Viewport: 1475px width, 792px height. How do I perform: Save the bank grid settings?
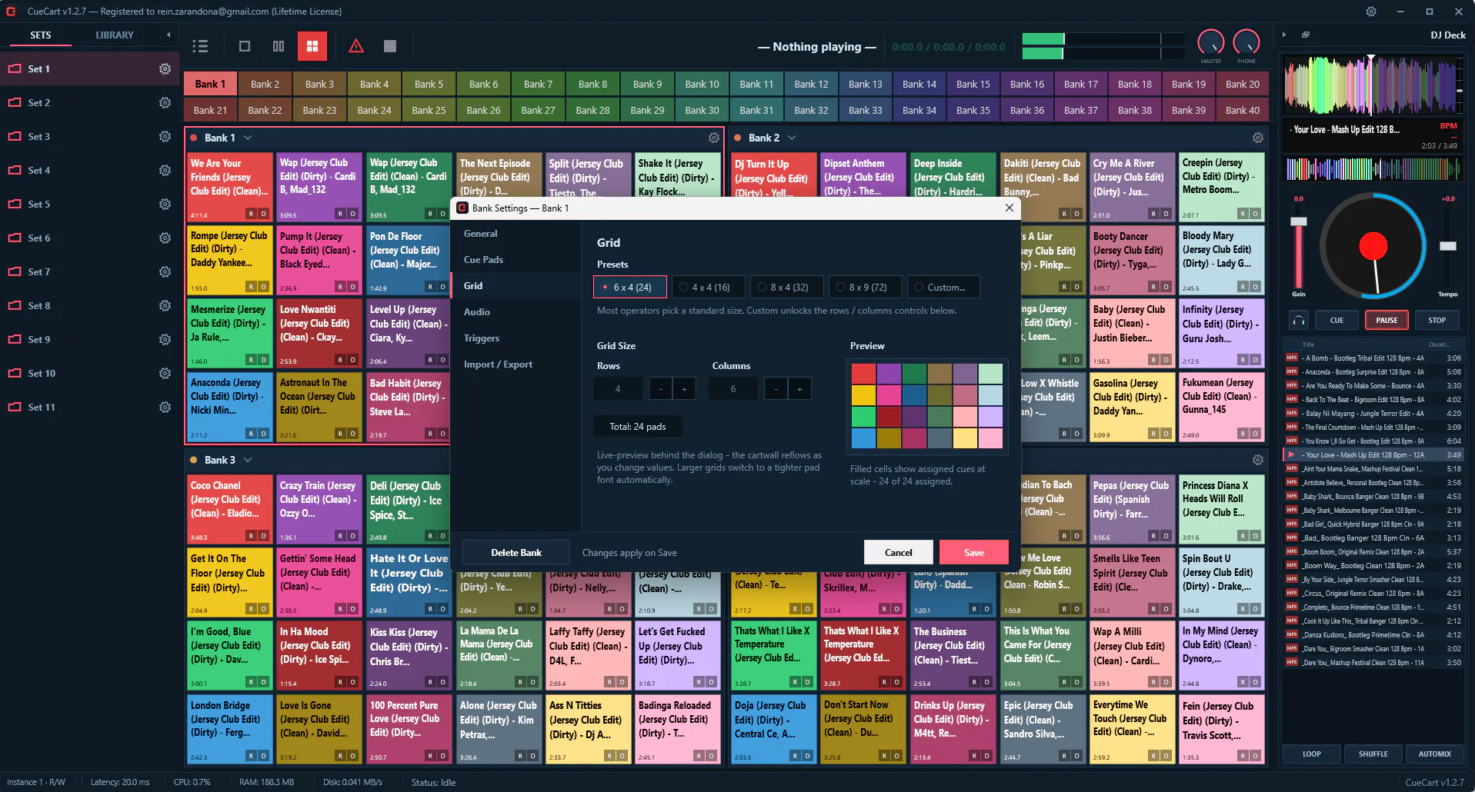974,553
